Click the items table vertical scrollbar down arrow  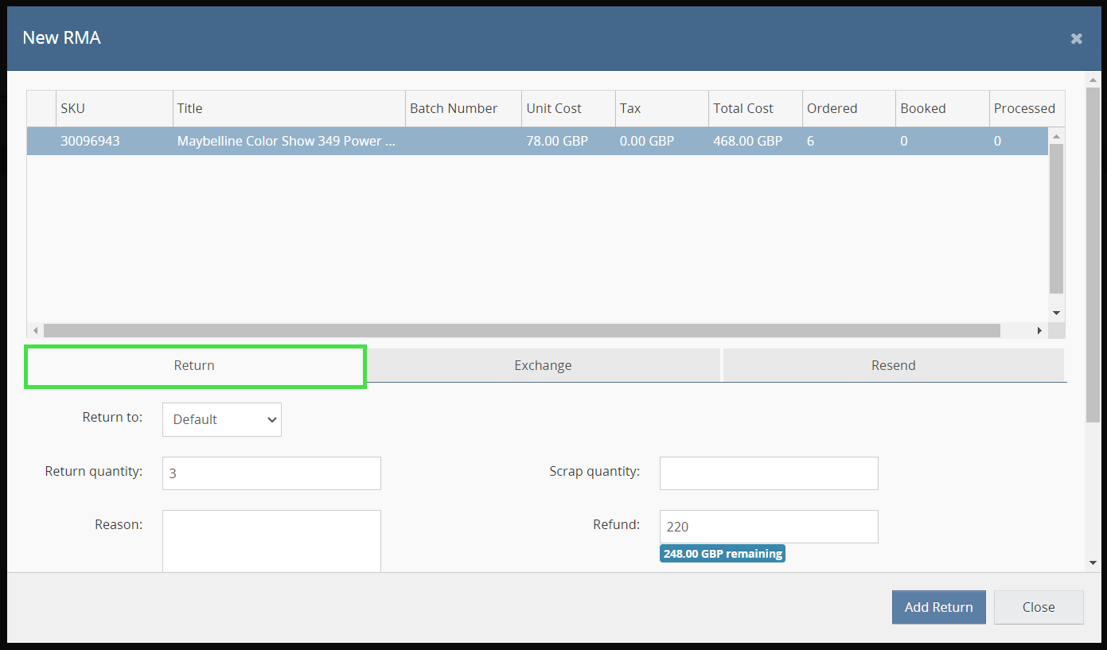1056,313
